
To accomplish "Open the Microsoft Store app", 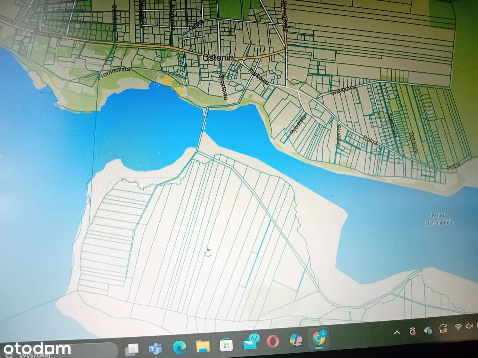I will pyautogui.click(x=226, y=345).
